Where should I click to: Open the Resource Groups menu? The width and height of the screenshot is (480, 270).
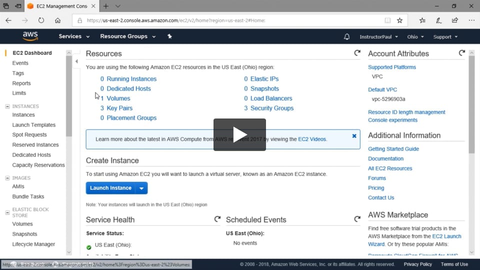coord(127,36)
